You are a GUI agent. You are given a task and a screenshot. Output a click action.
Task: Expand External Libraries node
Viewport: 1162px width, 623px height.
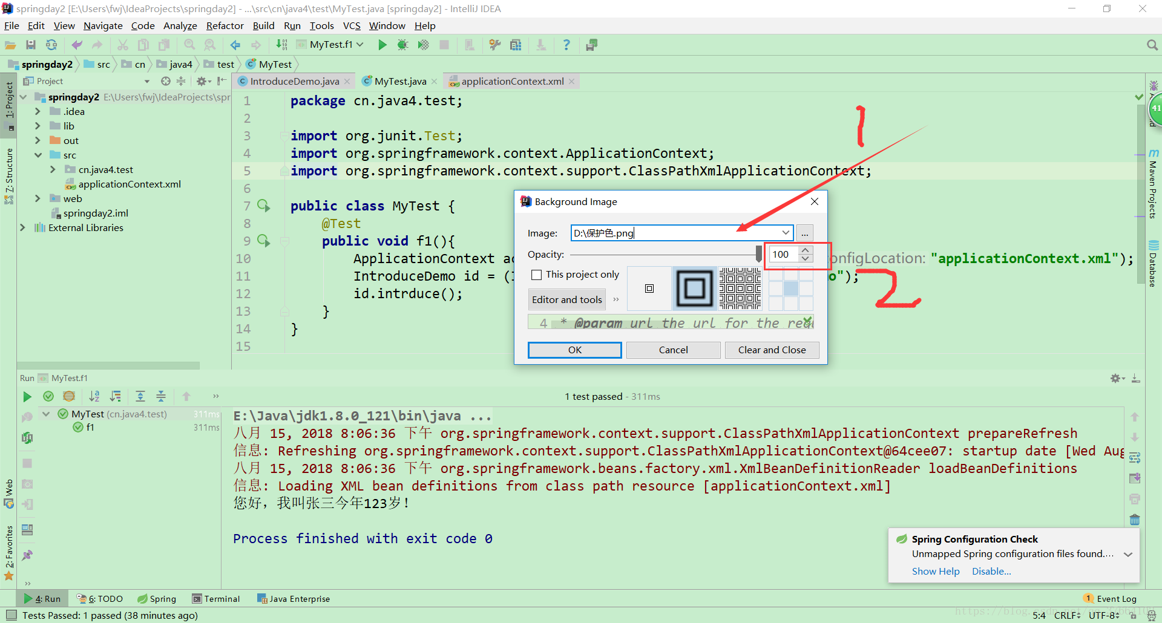23,227
